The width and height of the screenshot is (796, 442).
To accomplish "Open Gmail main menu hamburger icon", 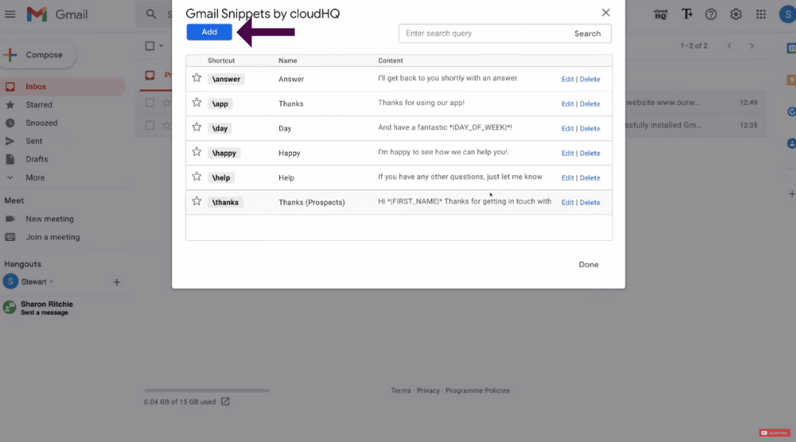I will [10, 14].
